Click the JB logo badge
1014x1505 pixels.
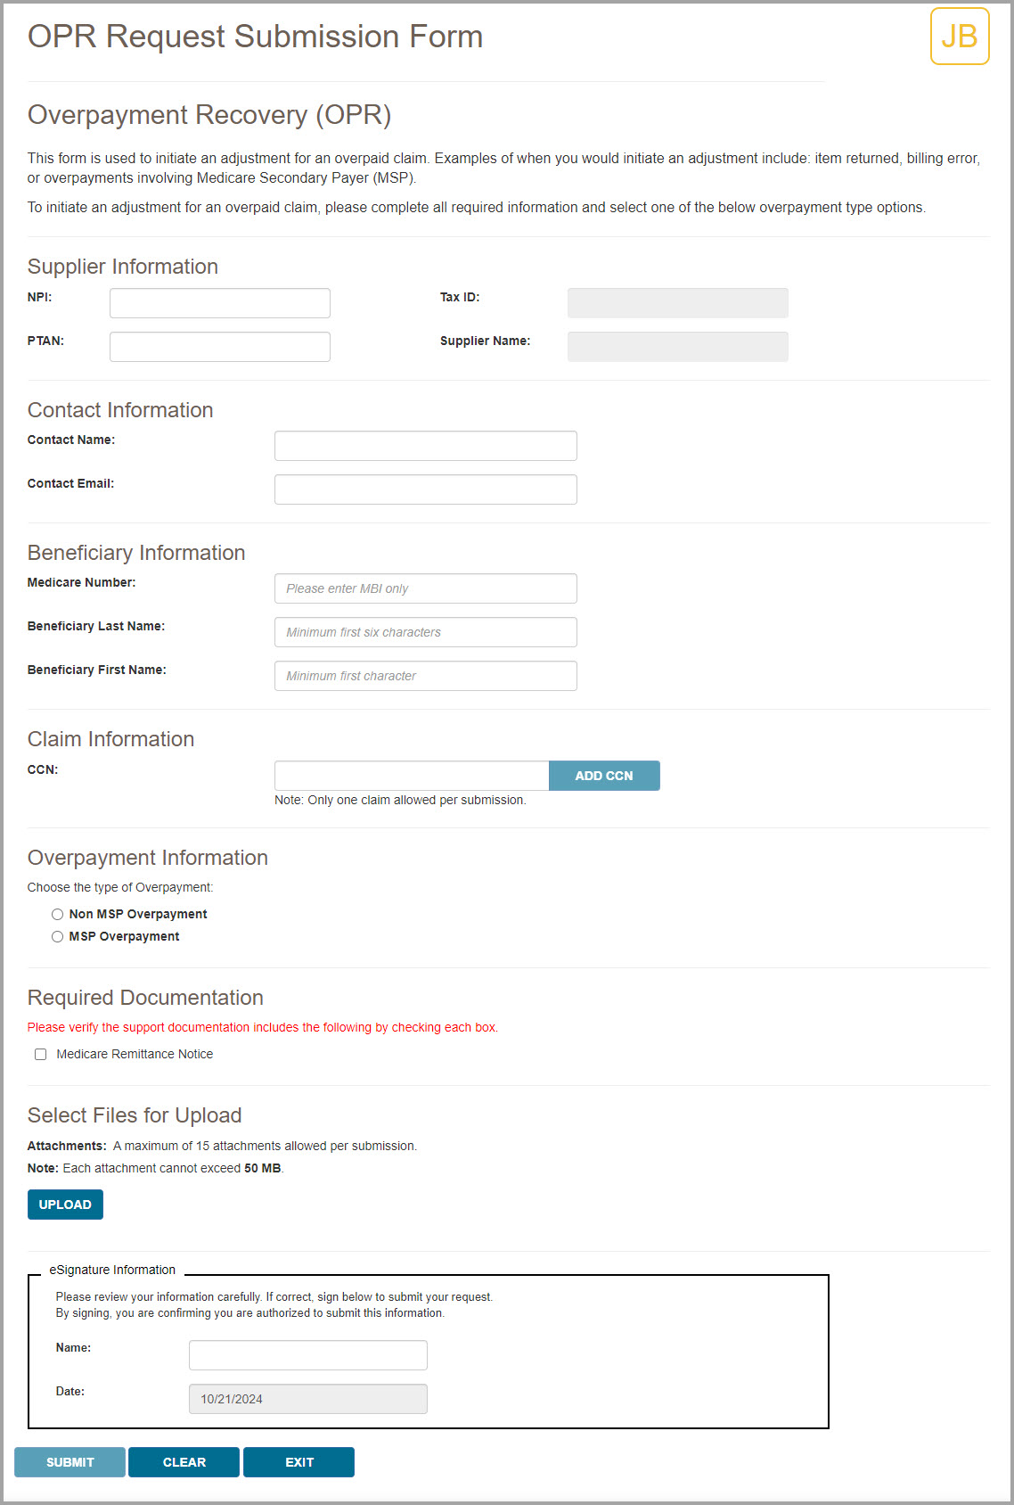960,37
